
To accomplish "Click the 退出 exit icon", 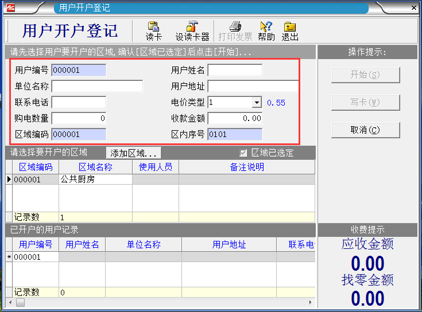I will [x=290, y=31].
